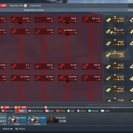Select the T-34-85 "Partisan" premium vehicle

[115, 55]
